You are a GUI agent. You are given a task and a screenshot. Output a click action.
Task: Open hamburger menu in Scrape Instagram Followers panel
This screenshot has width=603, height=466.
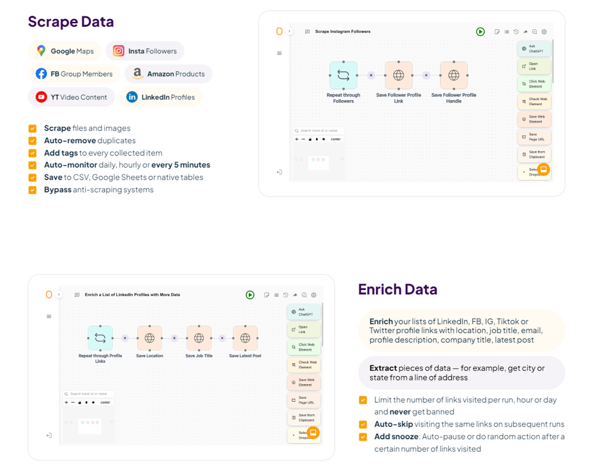coord(280,53)
